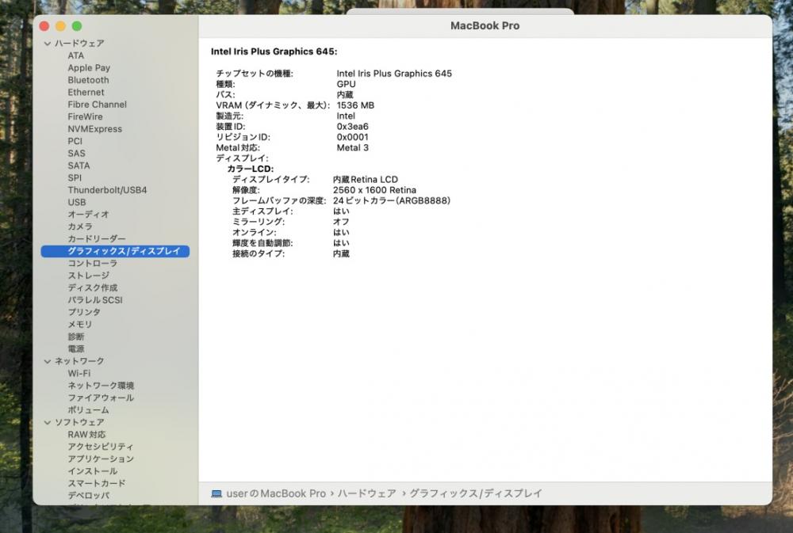Show メモリ information
The height and width of the screenshot is (533, 793).
[80, 325]
